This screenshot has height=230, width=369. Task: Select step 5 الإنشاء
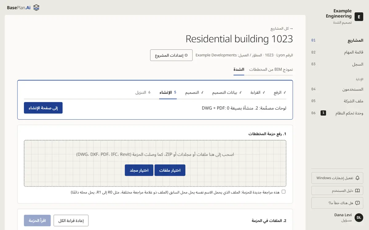point(168,92)
